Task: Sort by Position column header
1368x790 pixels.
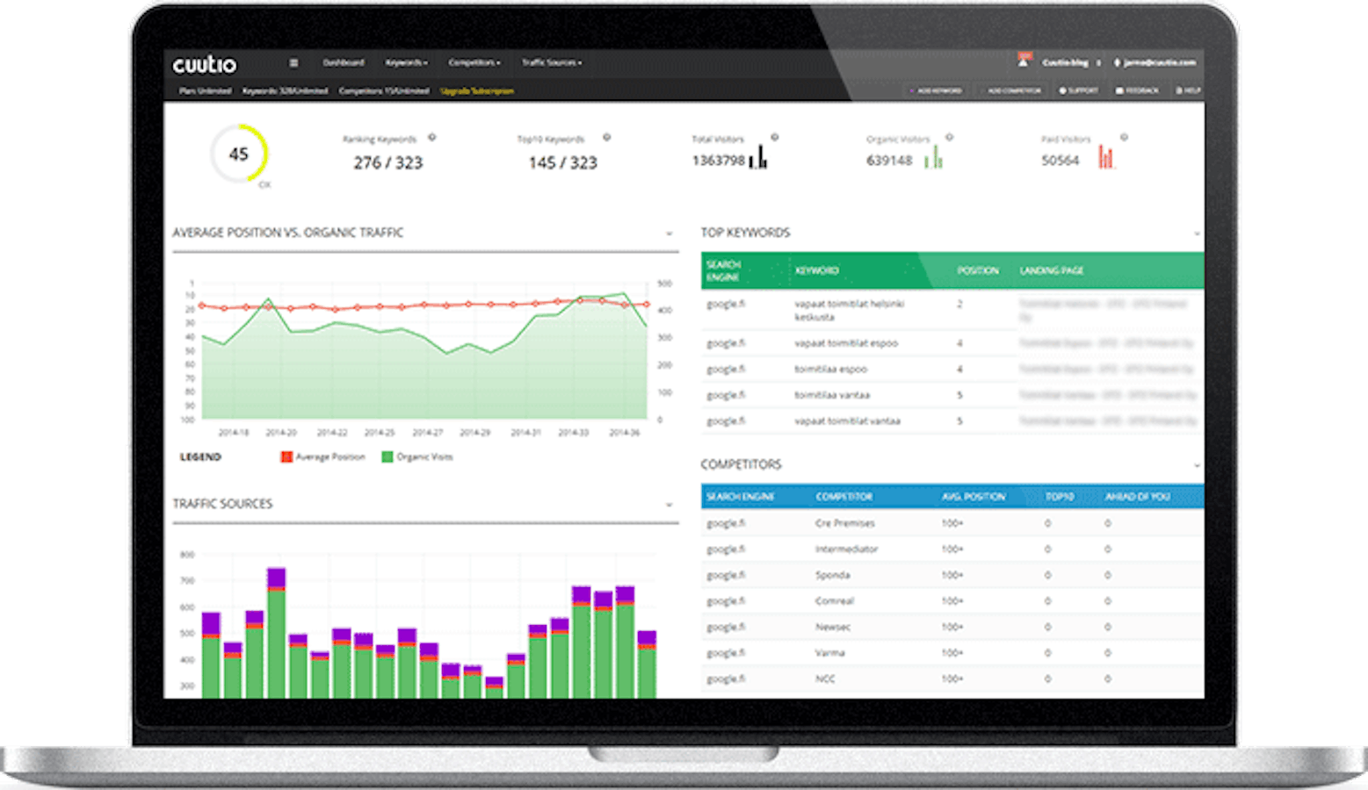Action: click(x=978, y=270)
